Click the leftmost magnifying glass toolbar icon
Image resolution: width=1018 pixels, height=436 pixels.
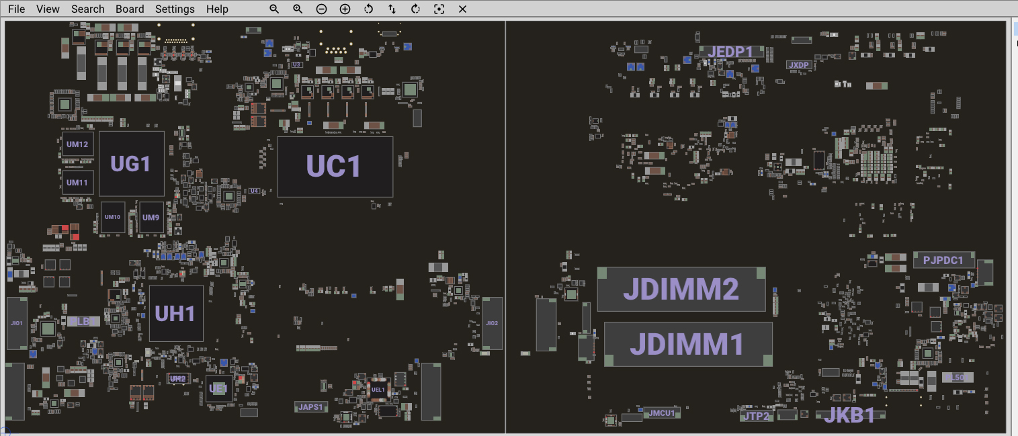(274, 9)
